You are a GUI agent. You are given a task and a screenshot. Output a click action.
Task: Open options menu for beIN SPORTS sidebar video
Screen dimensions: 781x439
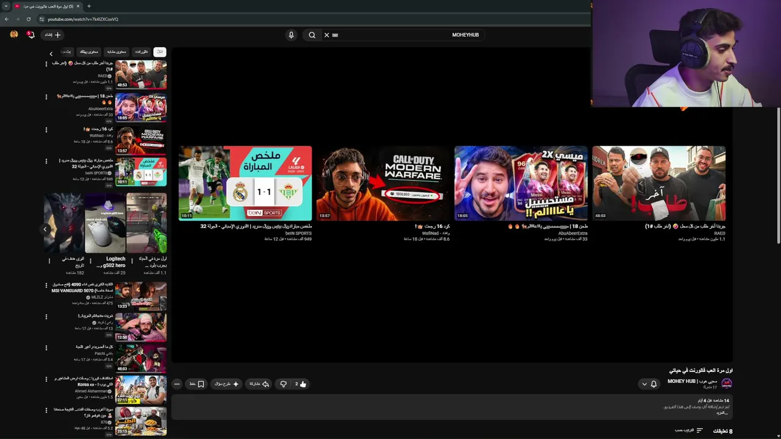click(46, 162)
